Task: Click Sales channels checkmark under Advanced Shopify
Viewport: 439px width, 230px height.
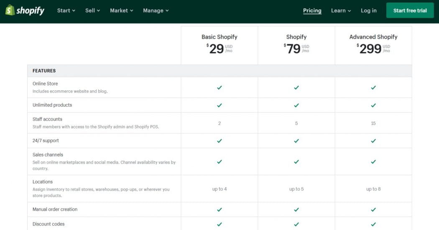Action: 373,162
